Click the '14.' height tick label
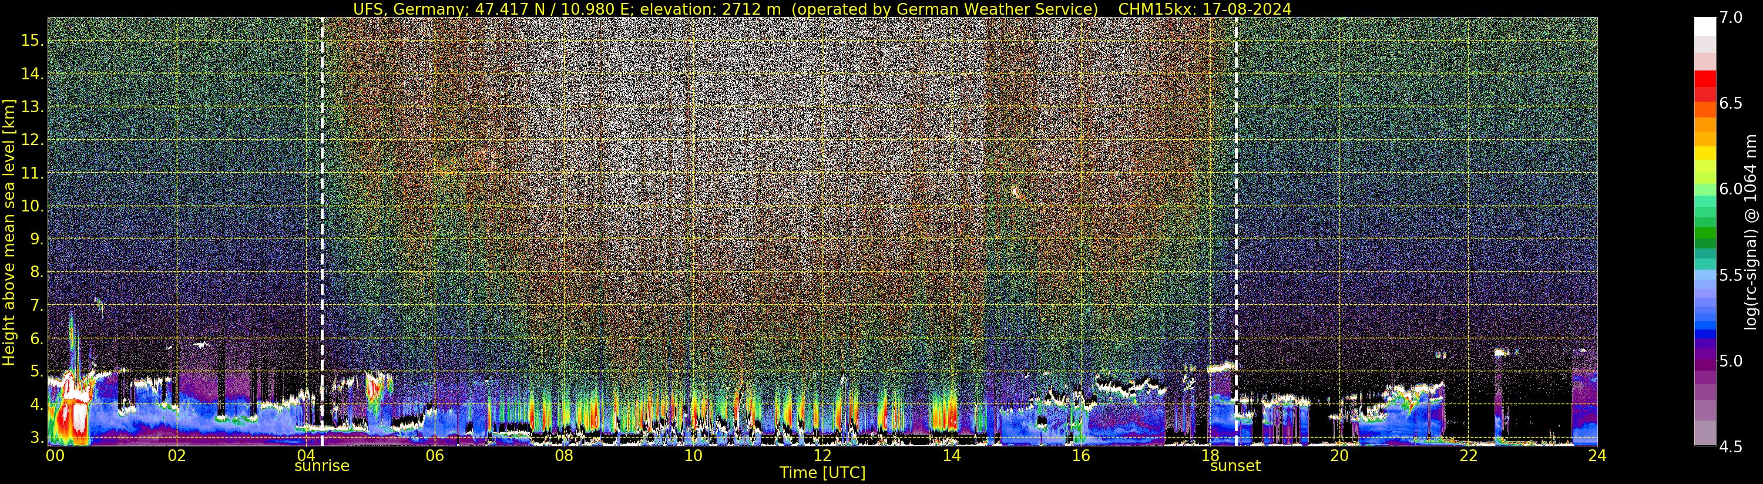The width and height of the screenshot is (1763, 484). [32, 73]
